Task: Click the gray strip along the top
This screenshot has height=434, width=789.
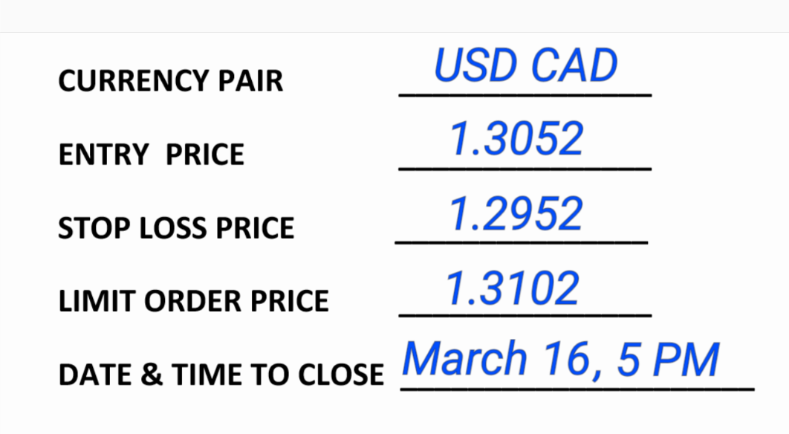Action: click(394, 16)
